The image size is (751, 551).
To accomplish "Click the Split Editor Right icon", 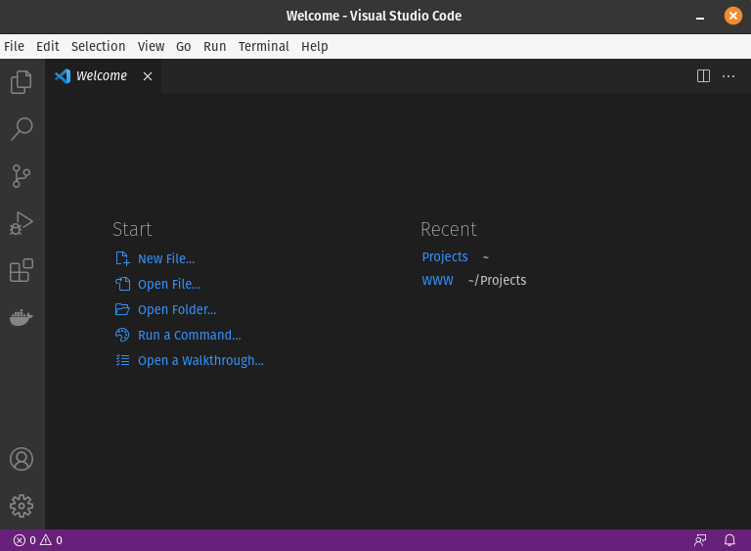I will pos(703,75).
